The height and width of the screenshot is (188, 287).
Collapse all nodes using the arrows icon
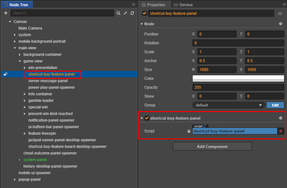click(x=125, y=13)
